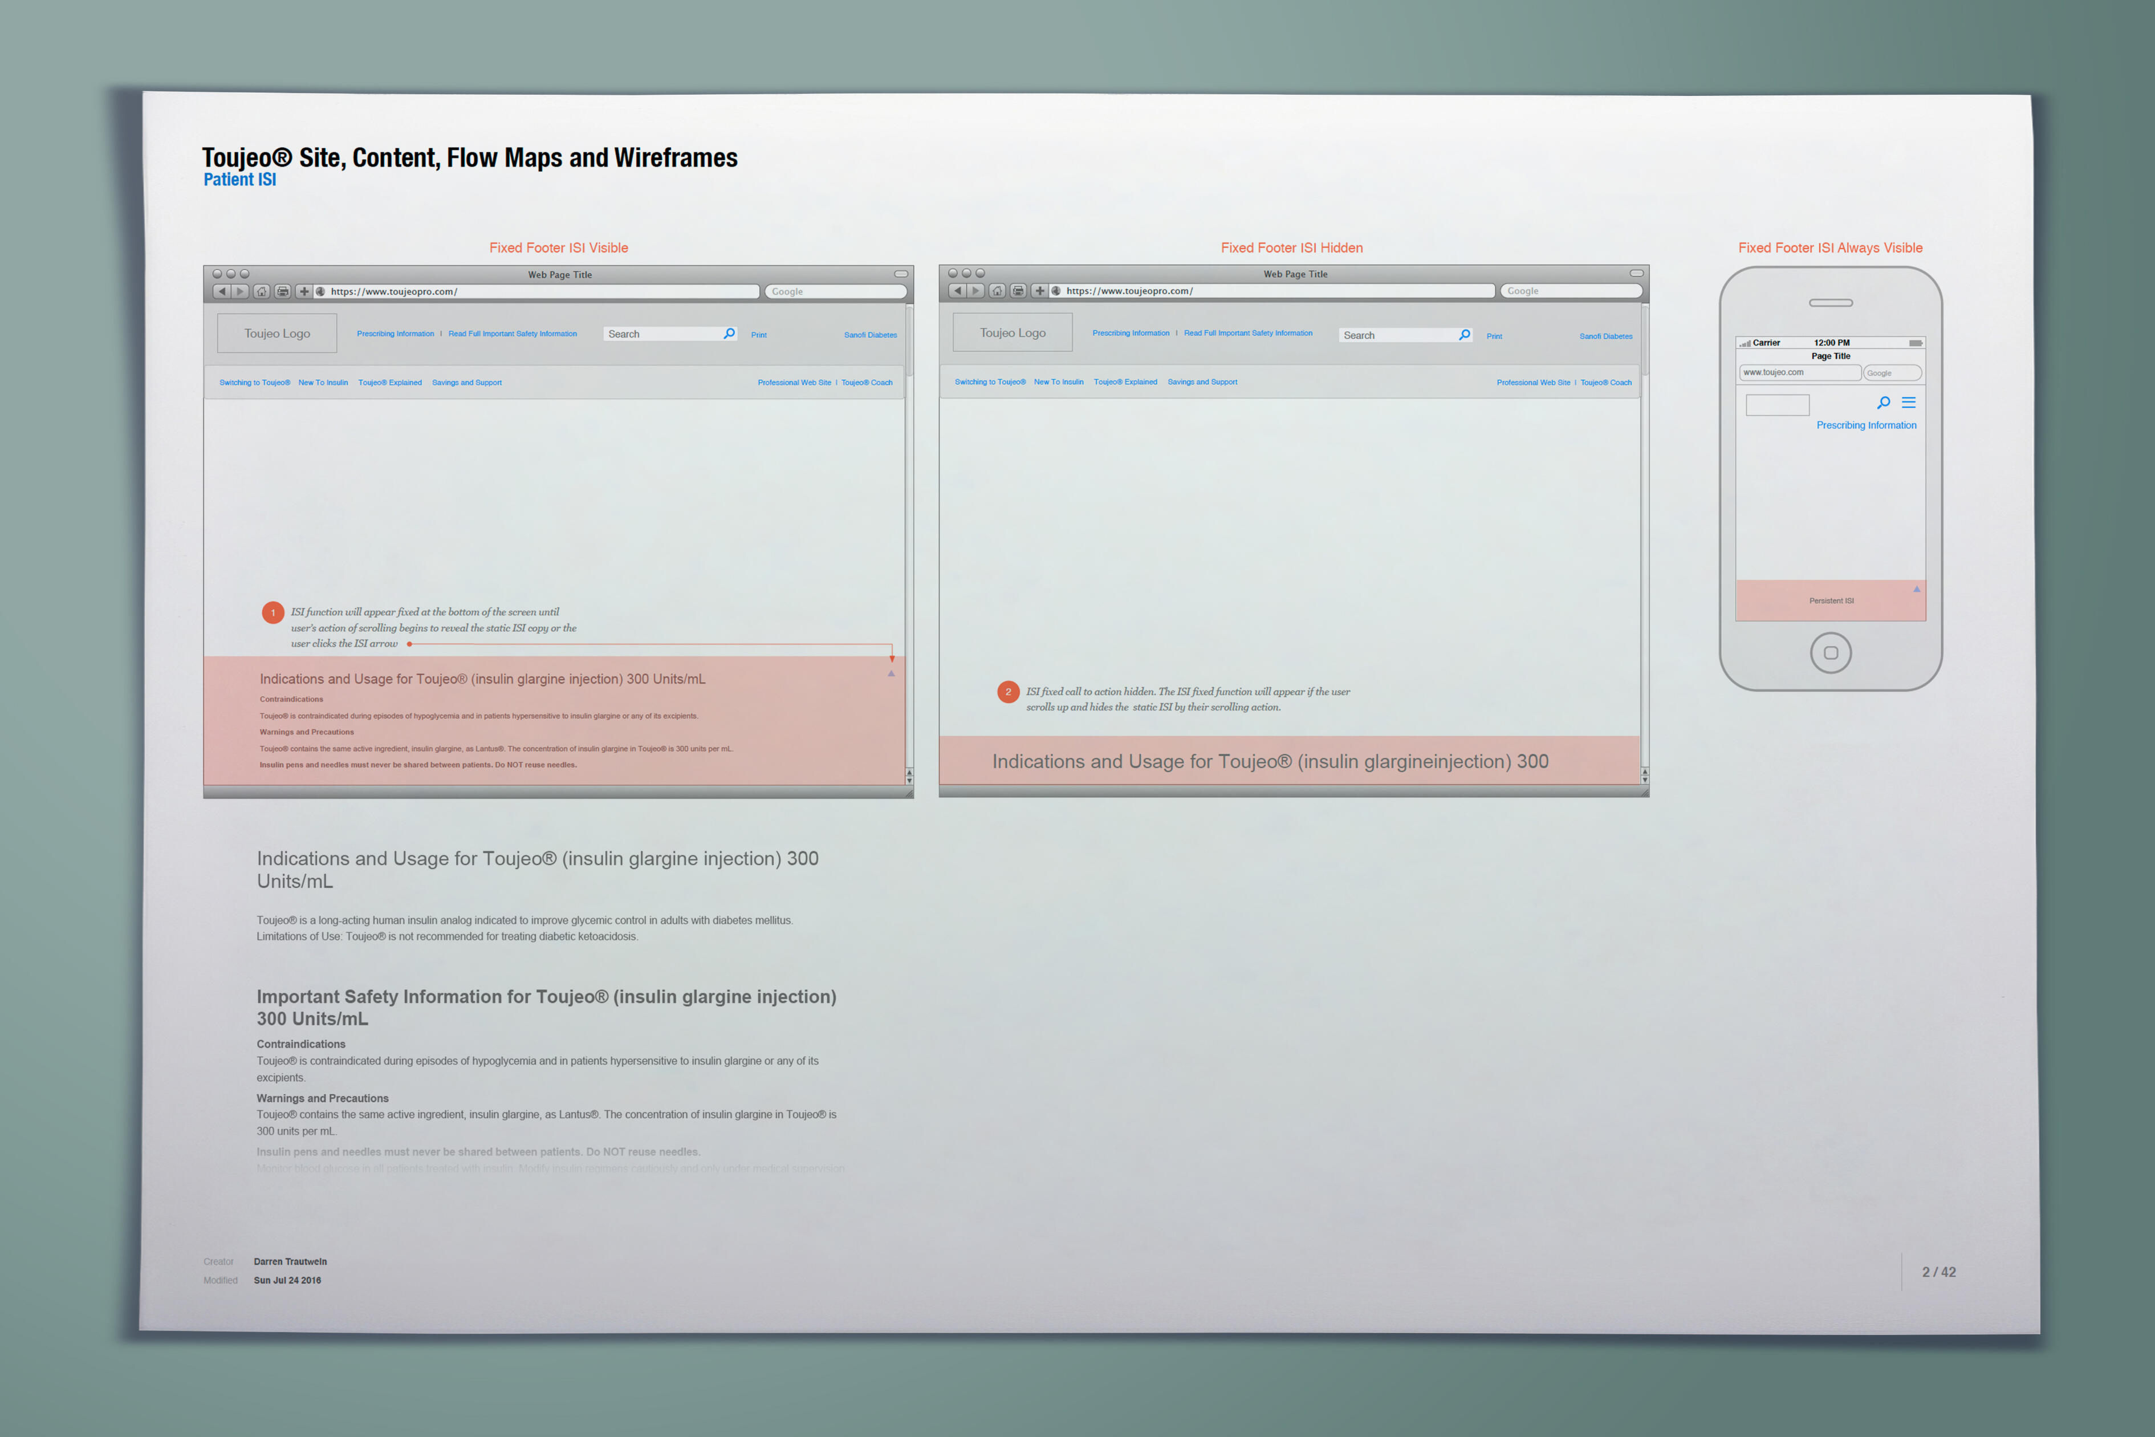Click the Toujeo Logo box in the ISI Hidden browser
The height and width of the screenshot is (1437, 2155).
click(1013, 332)
